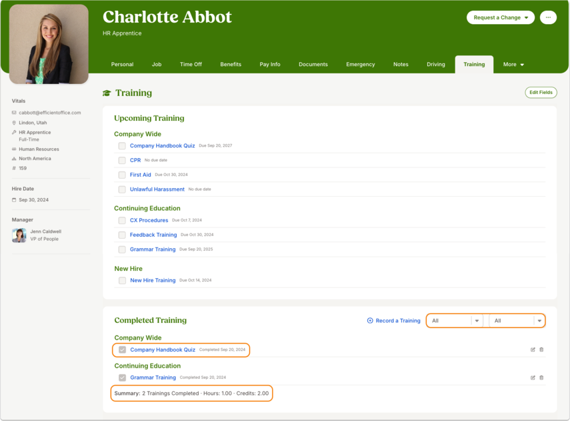Screen dimensions: 570x421
Task: Edit the completed Grammar Training record
Action: point(533,378)
